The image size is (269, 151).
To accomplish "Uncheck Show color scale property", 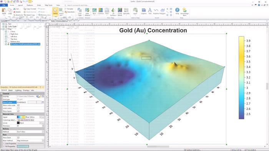I will point(18,105).
